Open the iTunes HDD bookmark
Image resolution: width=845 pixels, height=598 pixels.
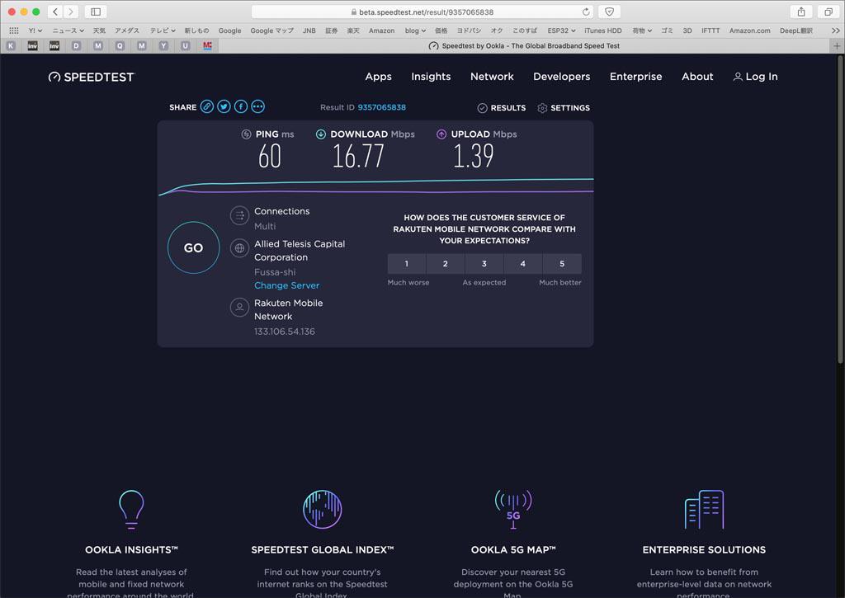pos(603,31)
